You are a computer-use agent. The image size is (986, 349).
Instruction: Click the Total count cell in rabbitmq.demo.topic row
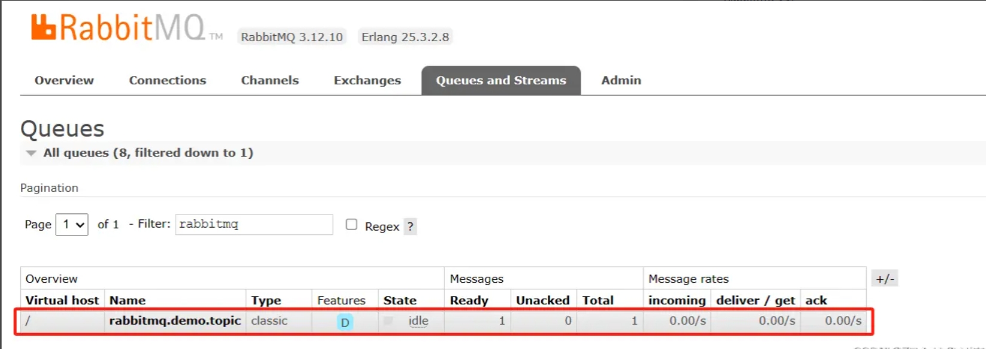[610, 321]
